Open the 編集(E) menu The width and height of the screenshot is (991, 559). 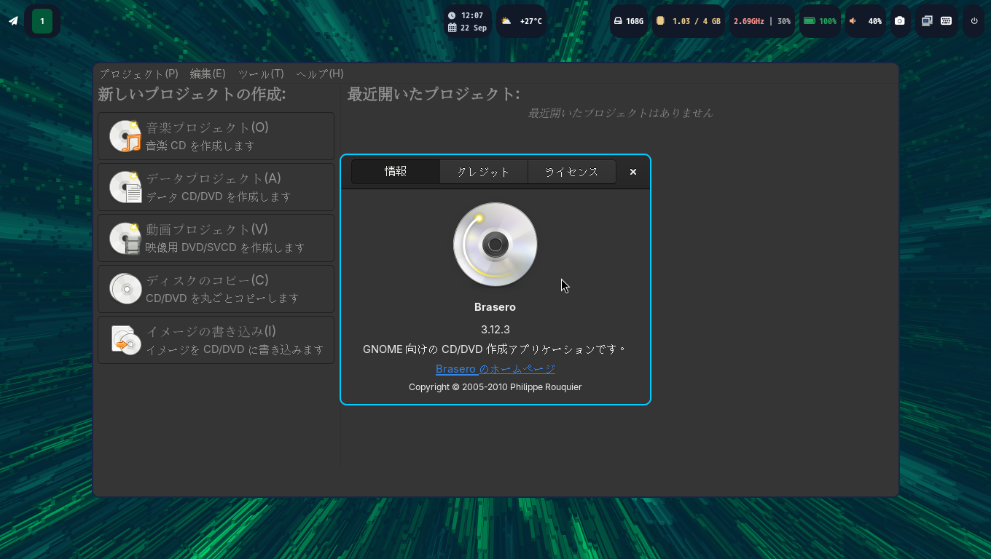coord(208,74)
